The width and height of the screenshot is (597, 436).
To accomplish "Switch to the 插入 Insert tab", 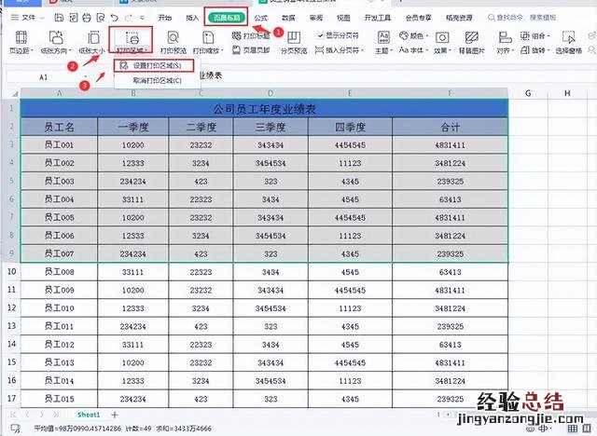I will pos(192,18).
